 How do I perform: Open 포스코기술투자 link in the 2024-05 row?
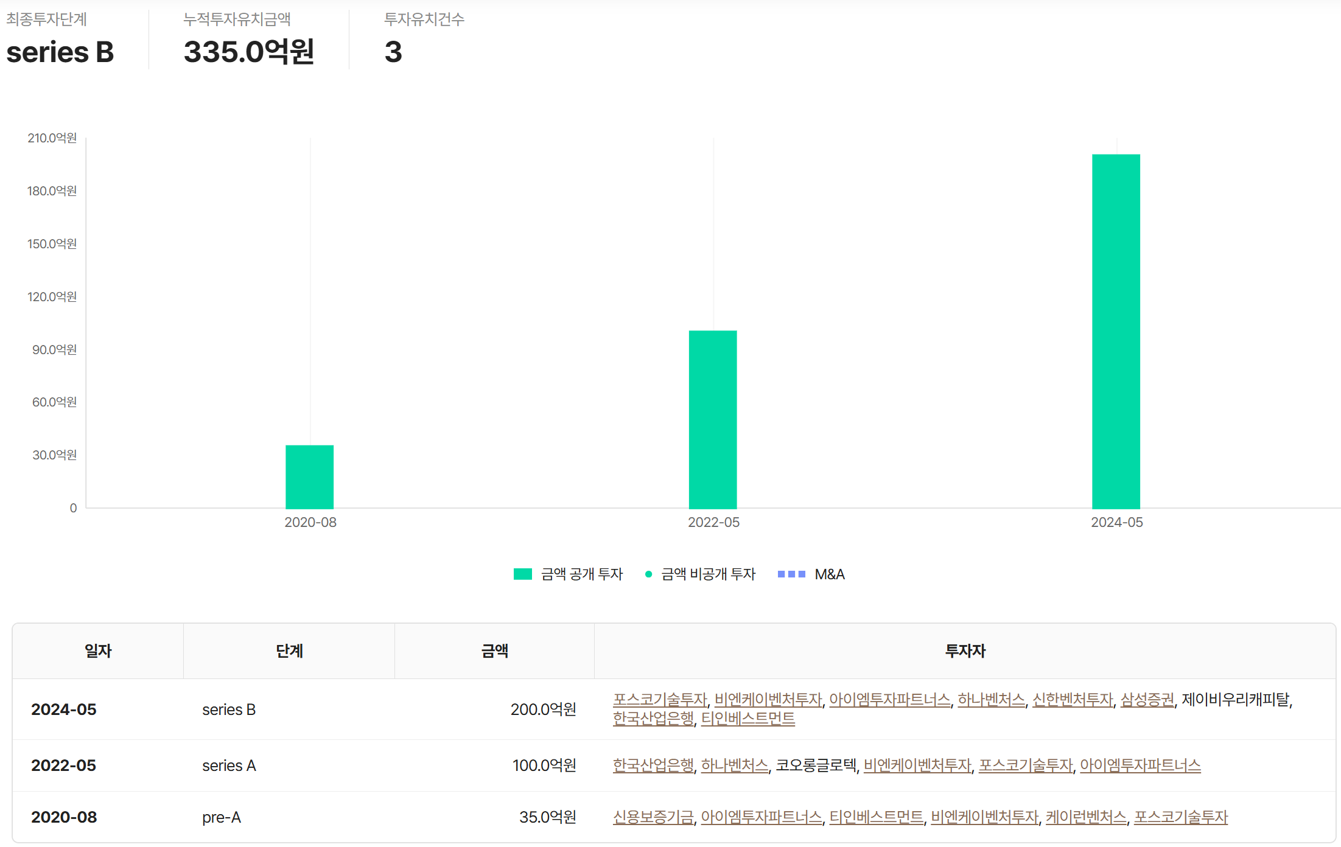(x=660, y=700)
